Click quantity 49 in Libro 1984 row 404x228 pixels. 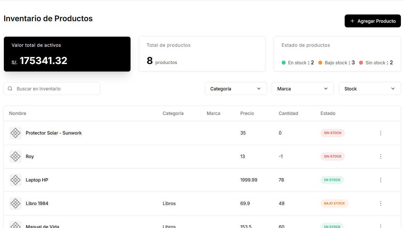tap(281, 203)
